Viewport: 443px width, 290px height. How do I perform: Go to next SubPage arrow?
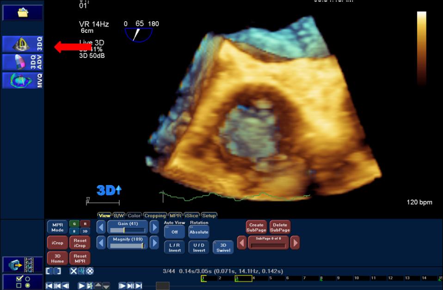(295, 242)
